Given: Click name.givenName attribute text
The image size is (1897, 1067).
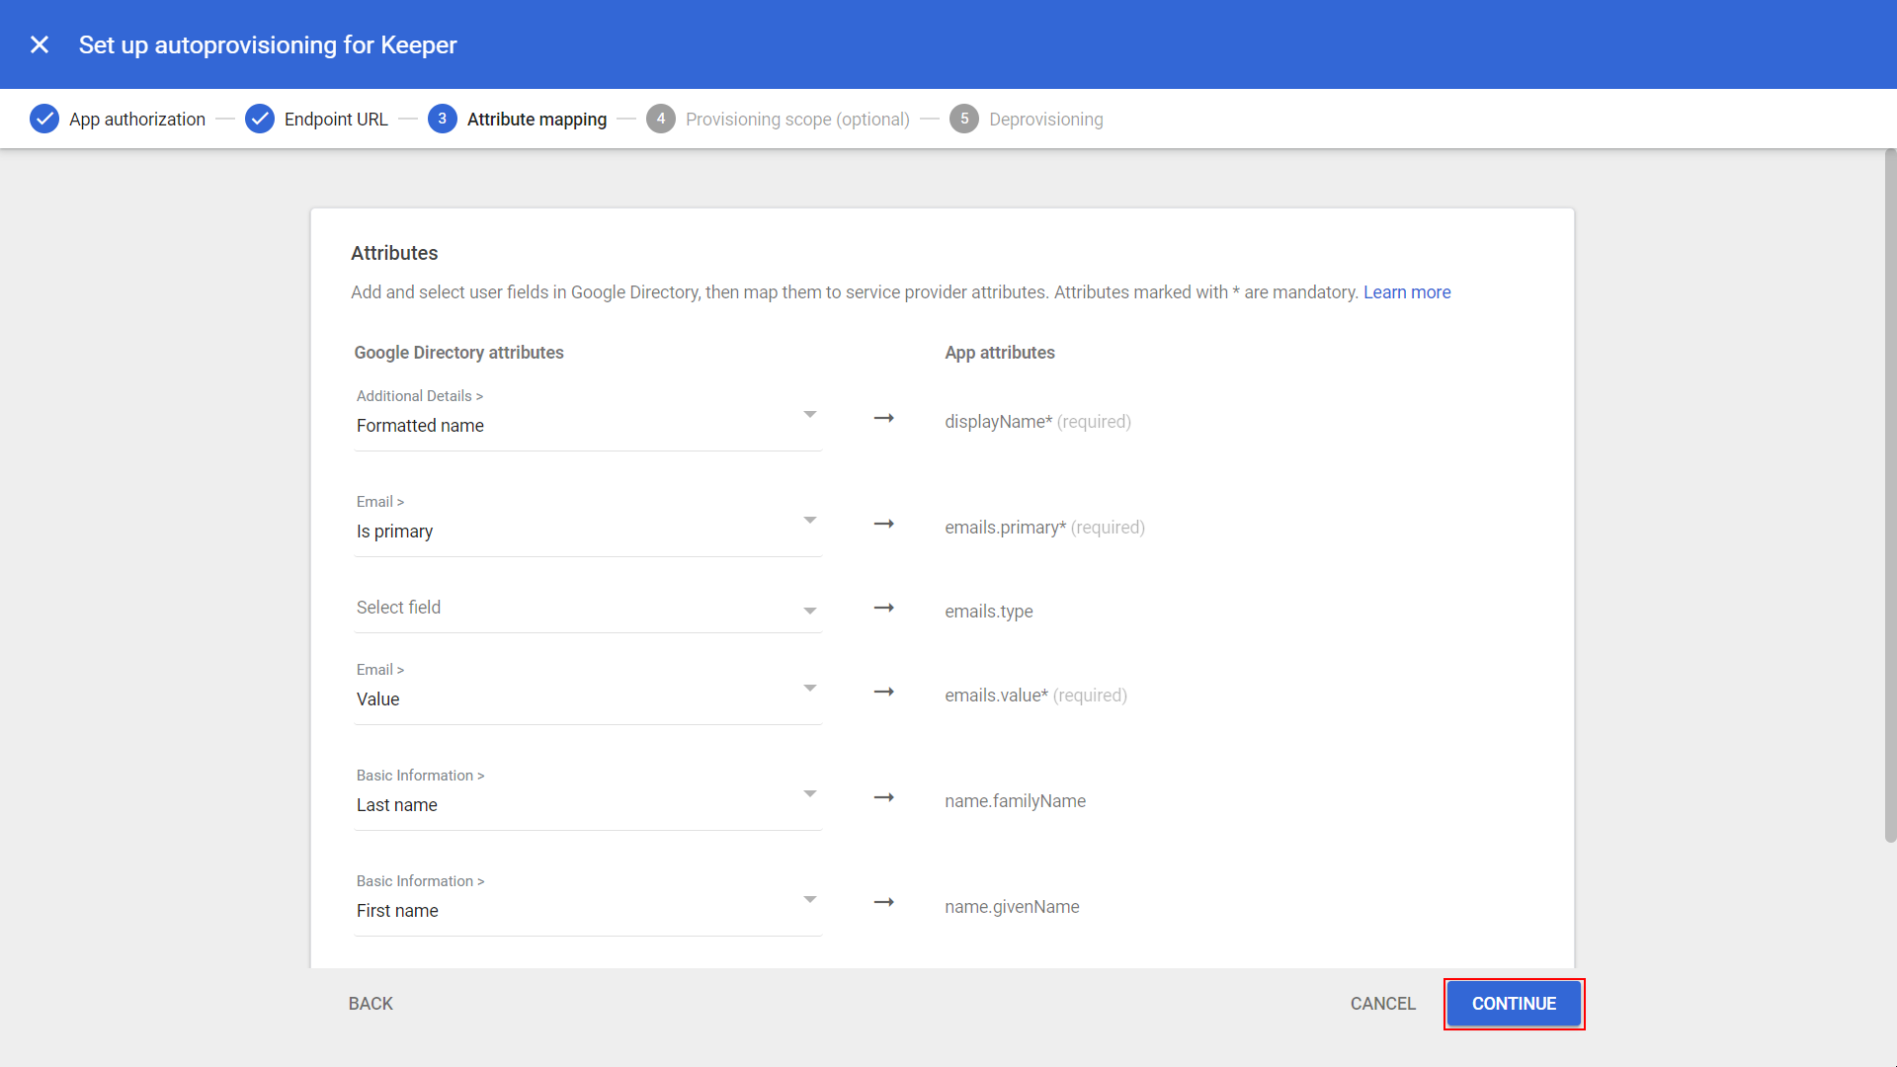Looking at the screenshot, I should [x=1012, y=907].
